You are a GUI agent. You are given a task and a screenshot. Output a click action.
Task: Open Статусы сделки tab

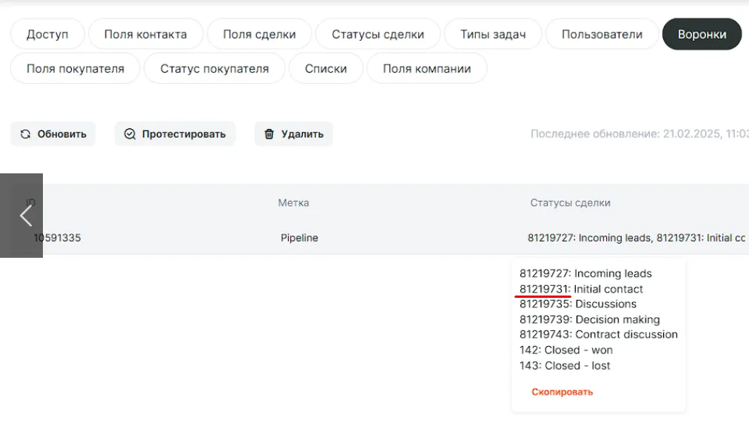click(x=377, y=34)
